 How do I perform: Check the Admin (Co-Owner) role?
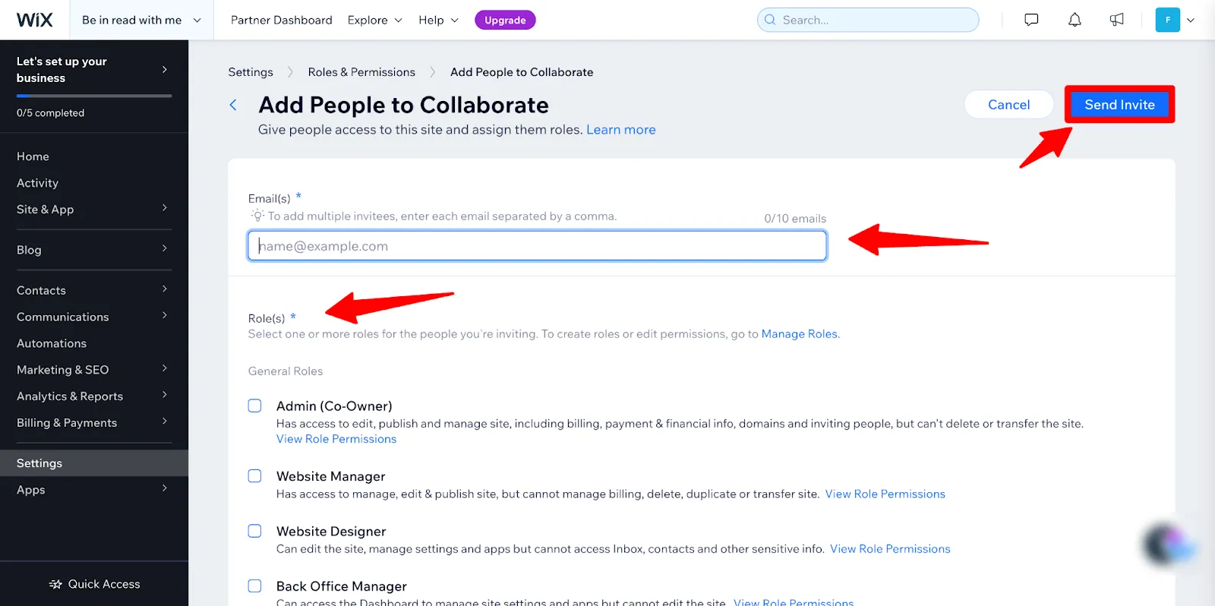coord(255,406)
